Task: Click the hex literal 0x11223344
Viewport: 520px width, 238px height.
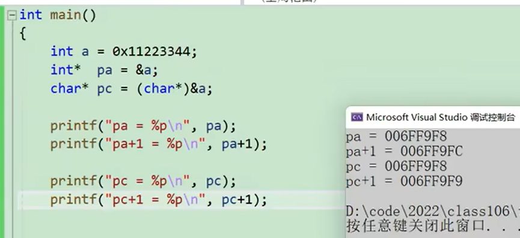Action: (151, 52)
